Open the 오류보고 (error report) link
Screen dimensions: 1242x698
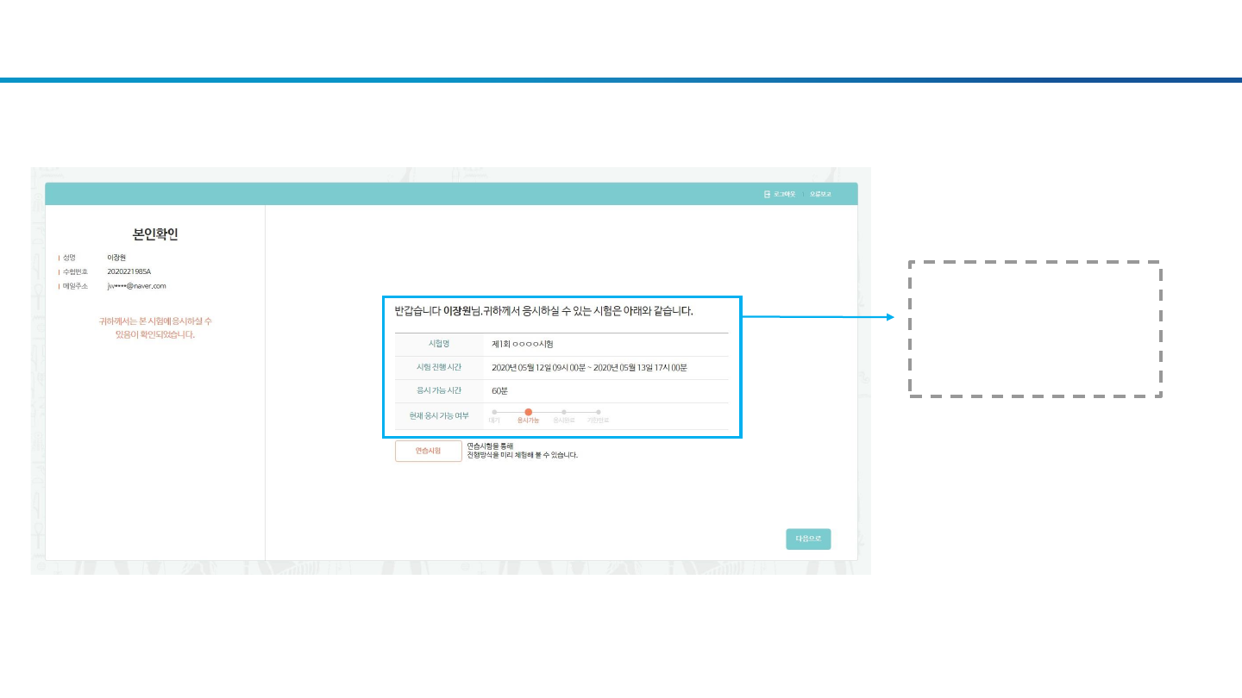coord(820,195)
